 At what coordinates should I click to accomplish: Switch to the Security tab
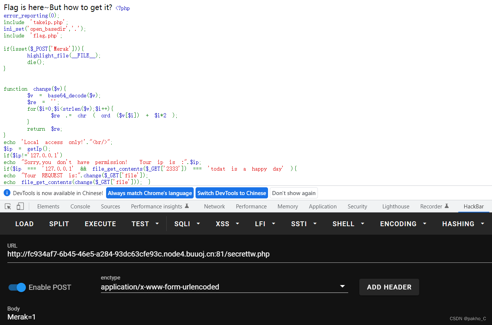[357, 207]
